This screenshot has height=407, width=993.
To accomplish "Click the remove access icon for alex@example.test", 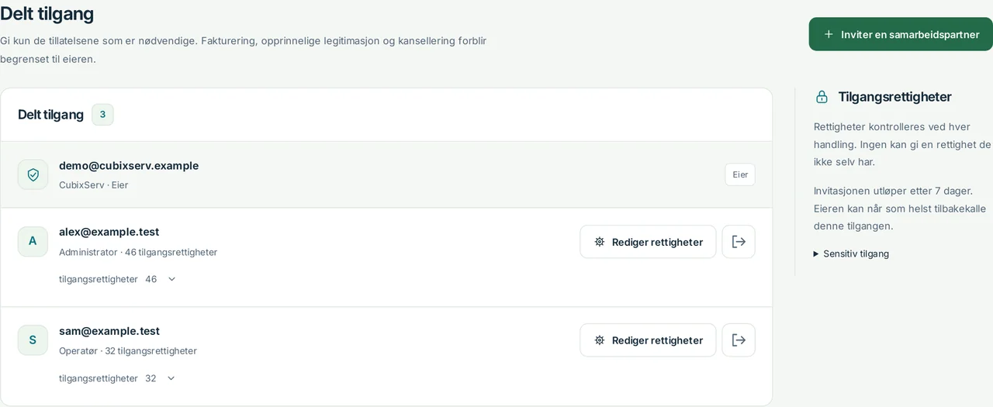I will [739, 242].
